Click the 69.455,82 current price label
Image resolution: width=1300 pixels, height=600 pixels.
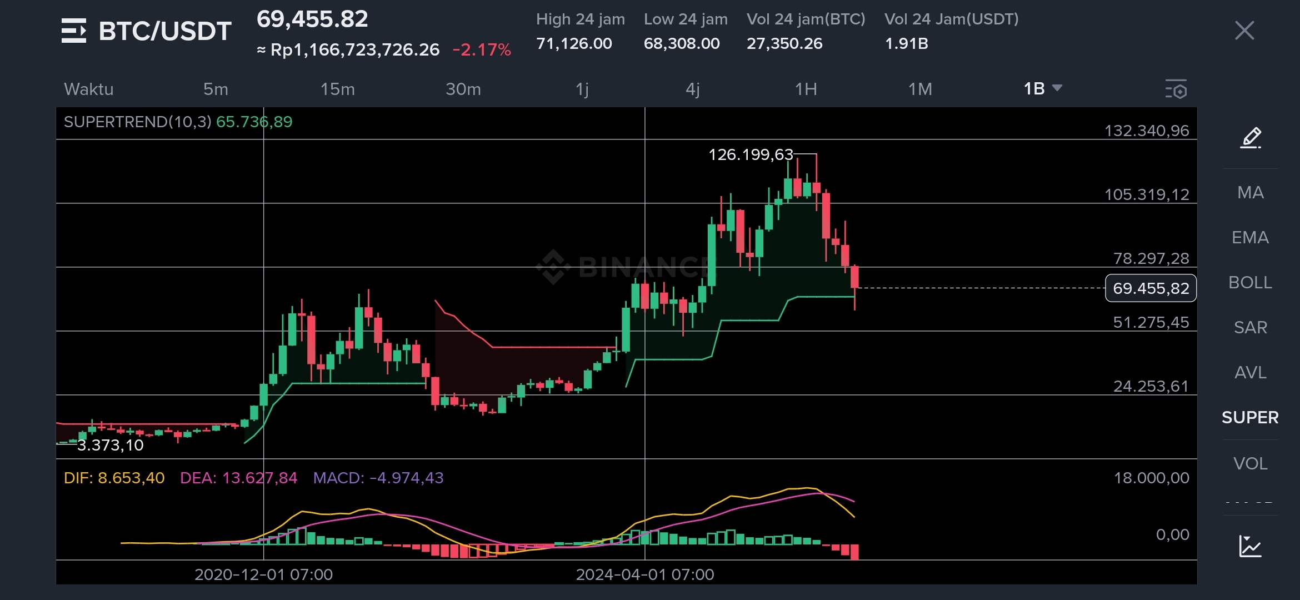pos(1151,288)
